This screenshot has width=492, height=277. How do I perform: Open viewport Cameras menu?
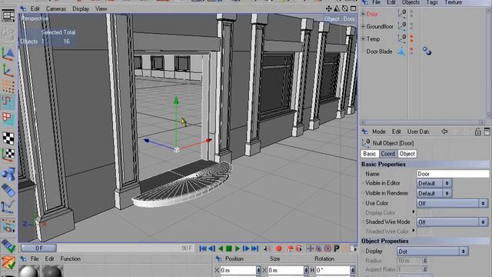56,8
